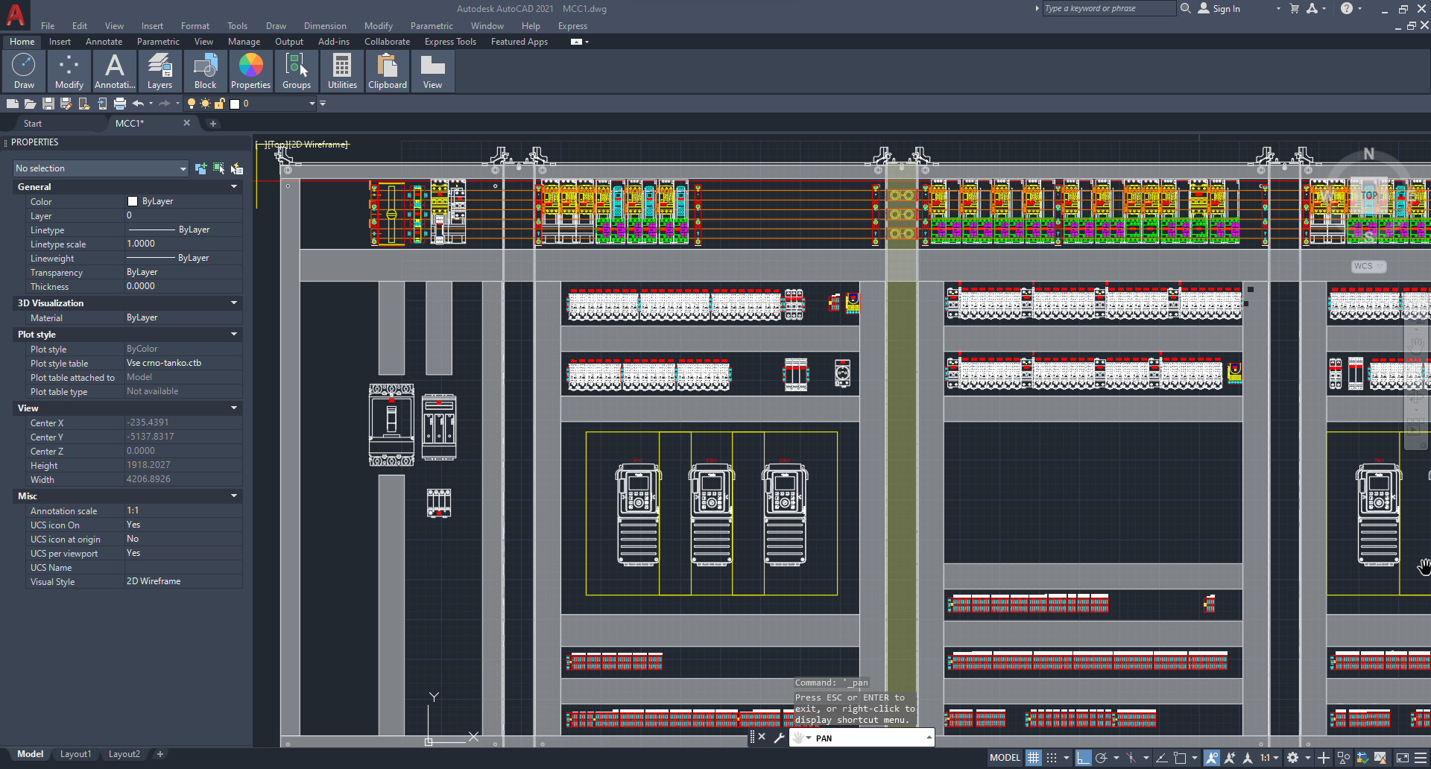Collapse the 3D Visualization section
Screen dimensions: 1431x769
point(234,303)
